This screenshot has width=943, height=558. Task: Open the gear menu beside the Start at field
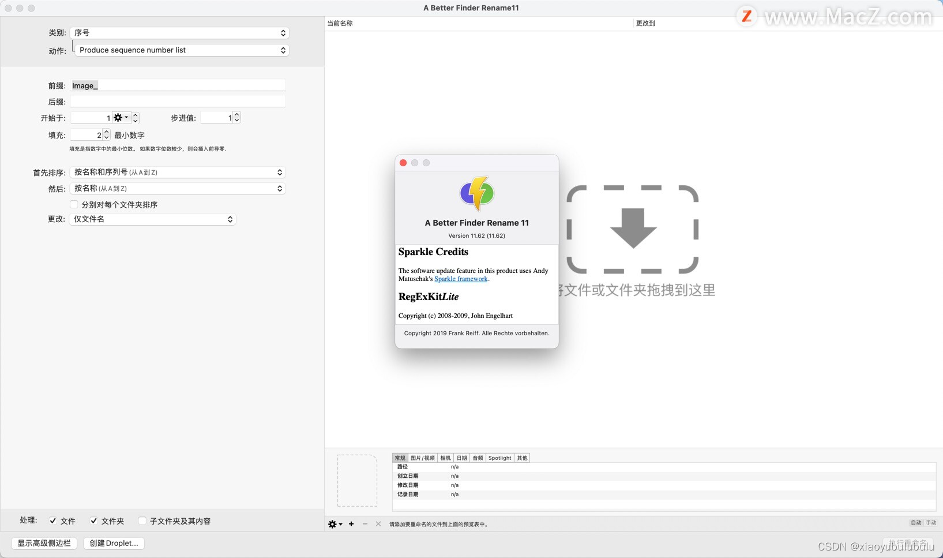[x=121, y=118]
